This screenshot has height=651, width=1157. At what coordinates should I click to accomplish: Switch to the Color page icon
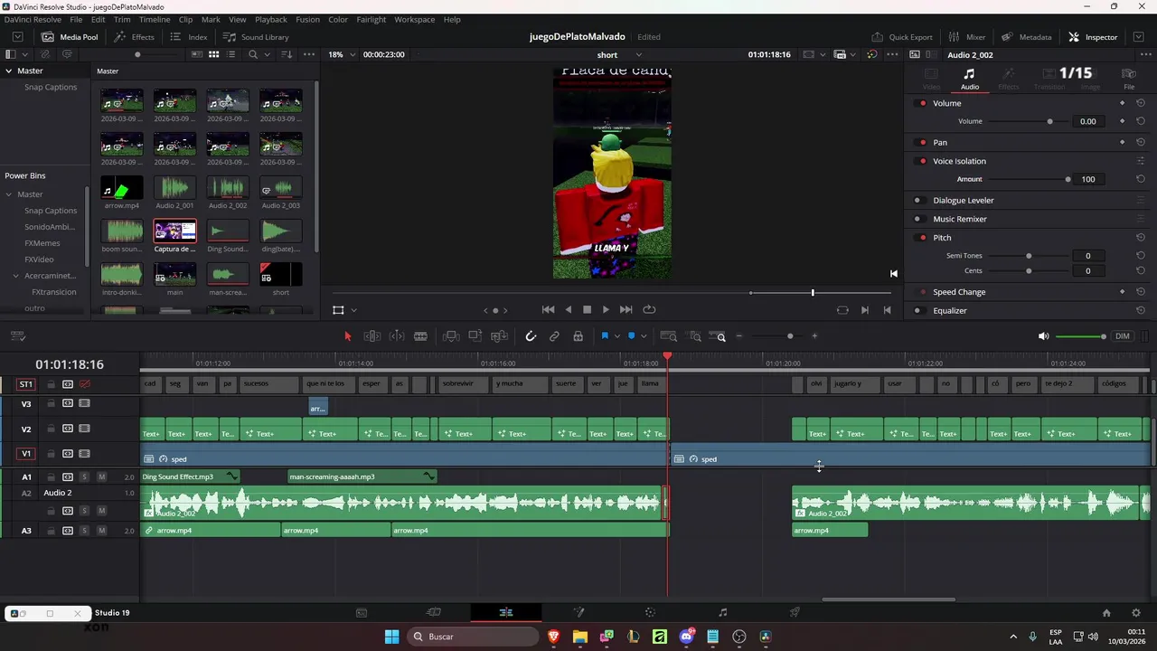(x=650, y=612)
